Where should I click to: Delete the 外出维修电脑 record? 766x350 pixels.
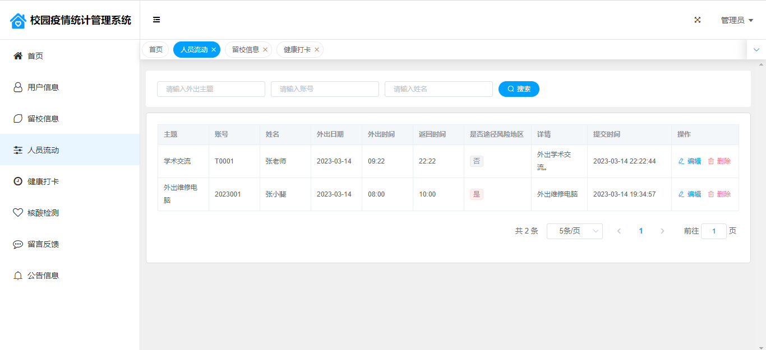(x=719, y=194)
